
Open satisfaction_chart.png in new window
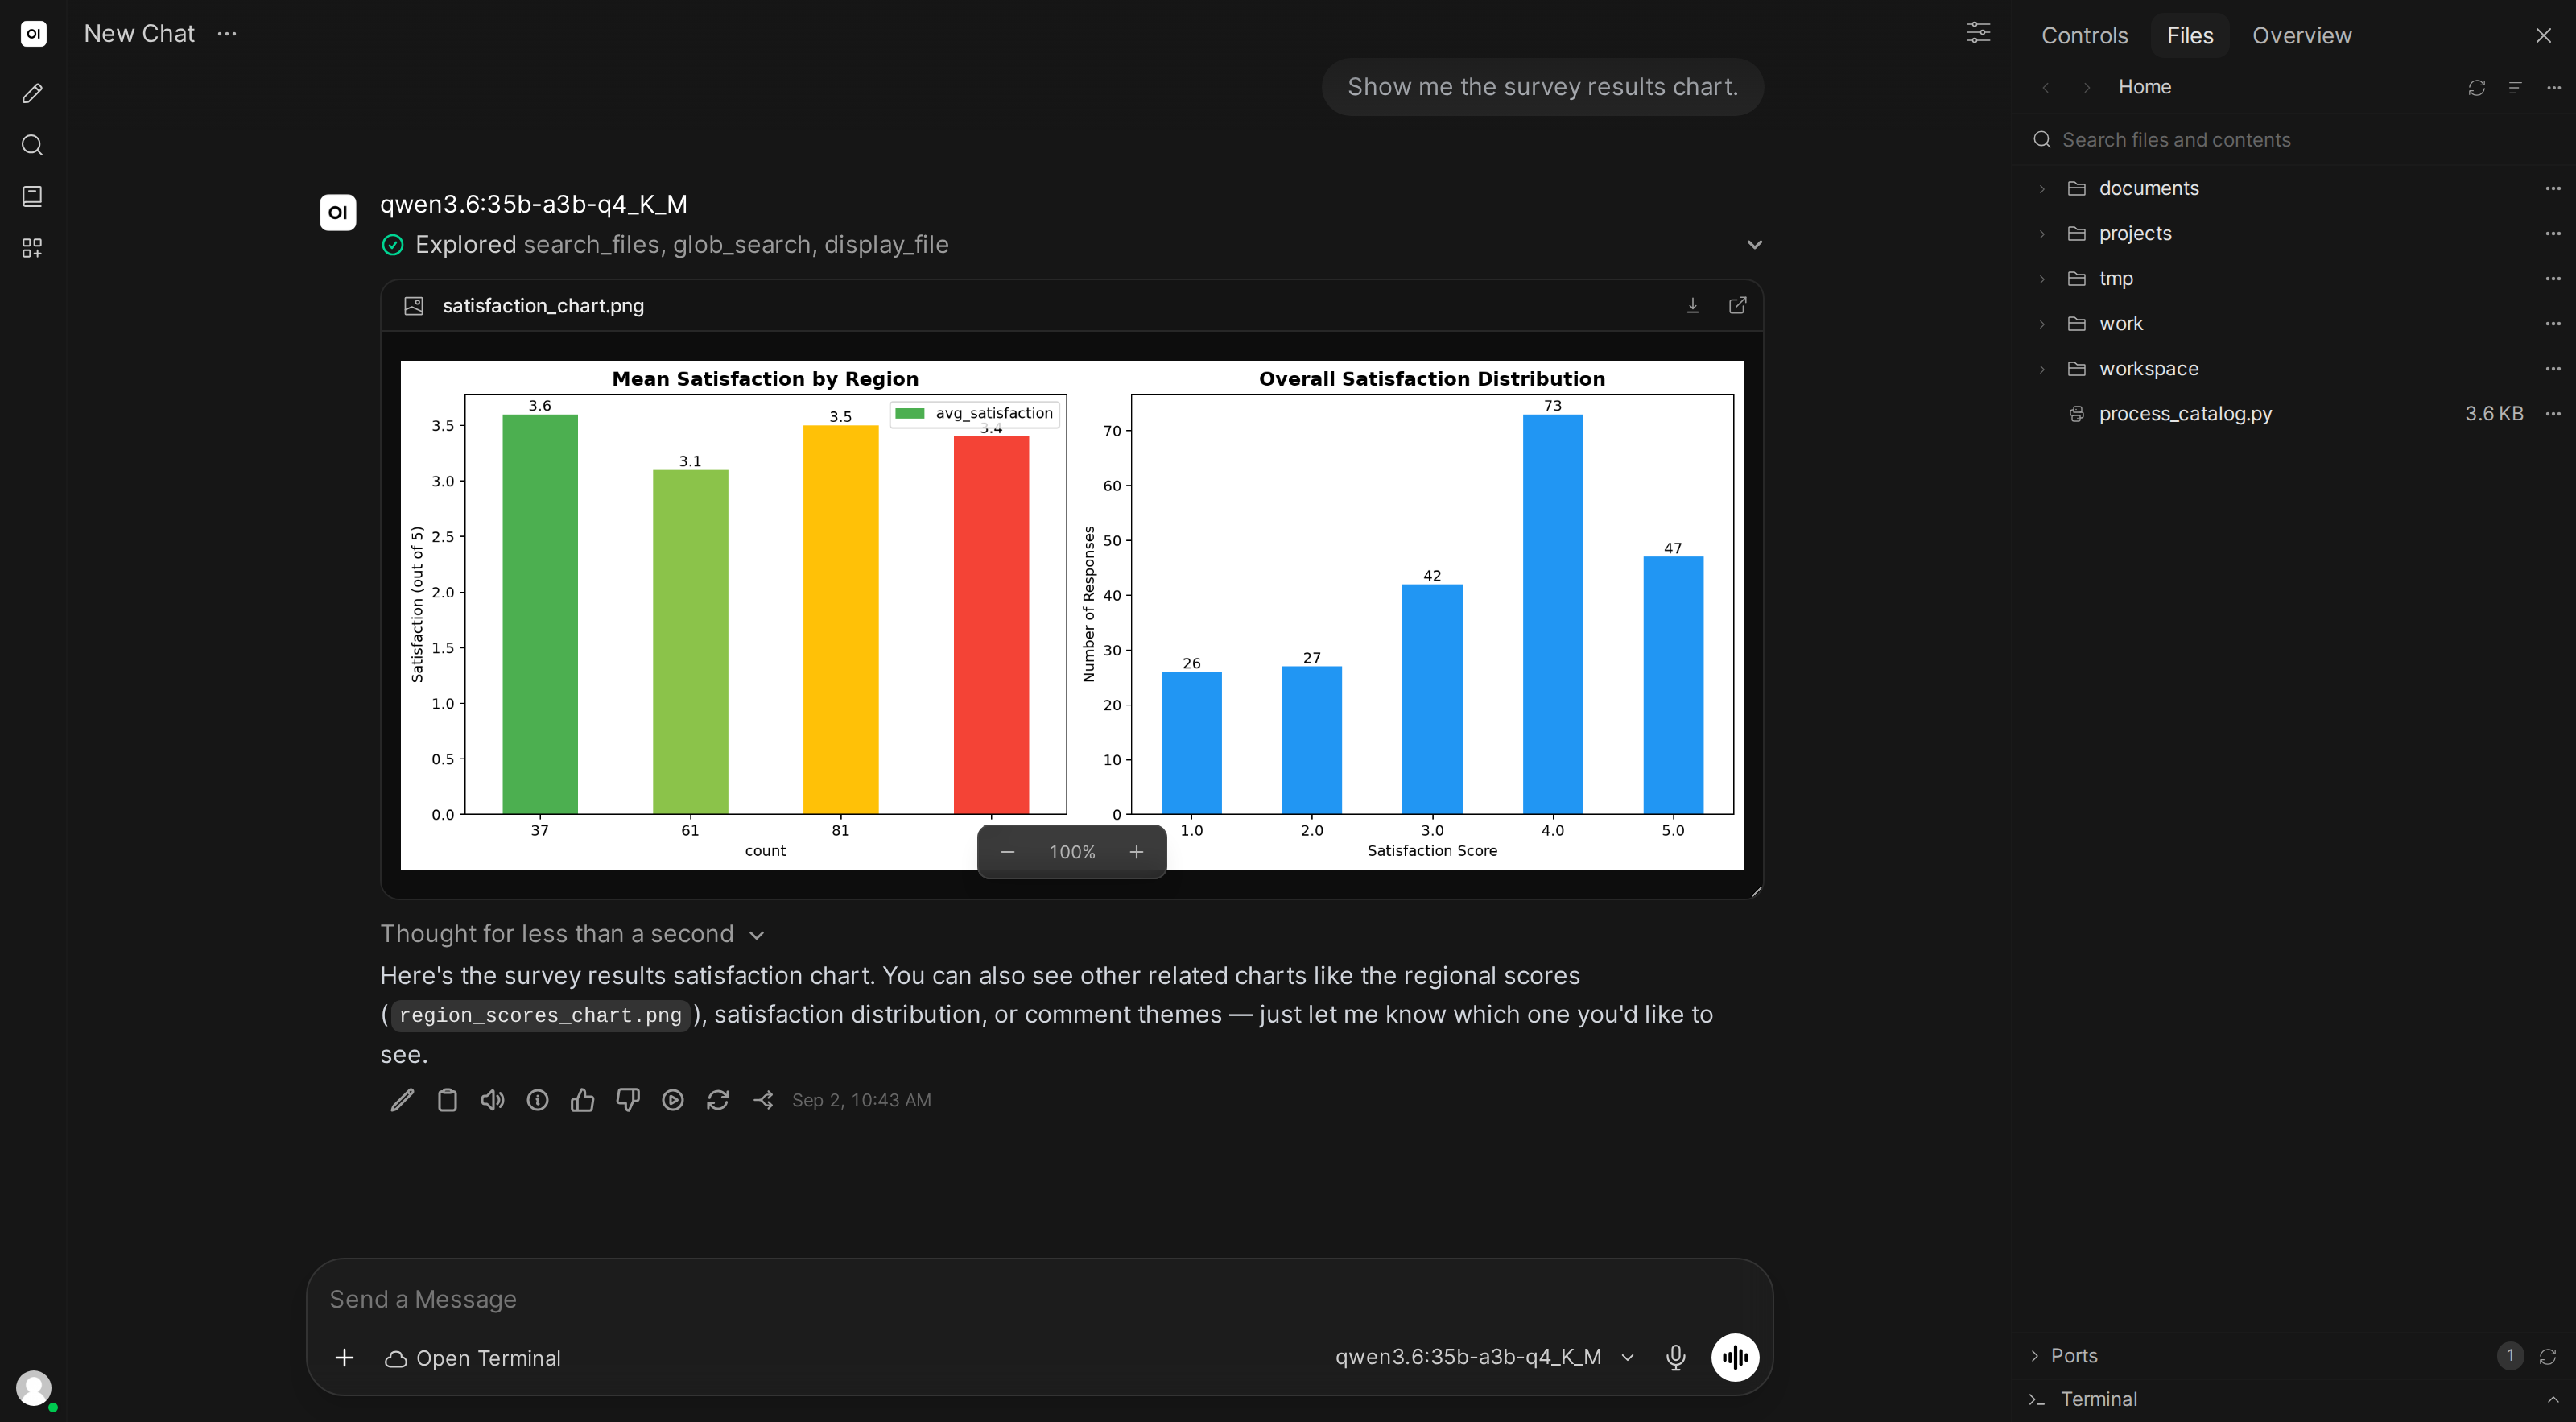point(1738,305)
